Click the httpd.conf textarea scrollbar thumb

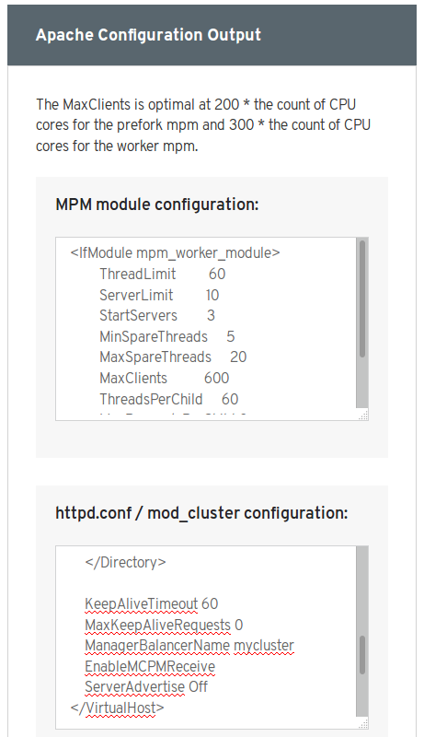pos(362,655)
